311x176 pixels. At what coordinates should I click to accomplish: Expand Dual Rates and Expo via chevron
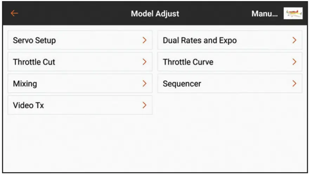pos(294,40)
